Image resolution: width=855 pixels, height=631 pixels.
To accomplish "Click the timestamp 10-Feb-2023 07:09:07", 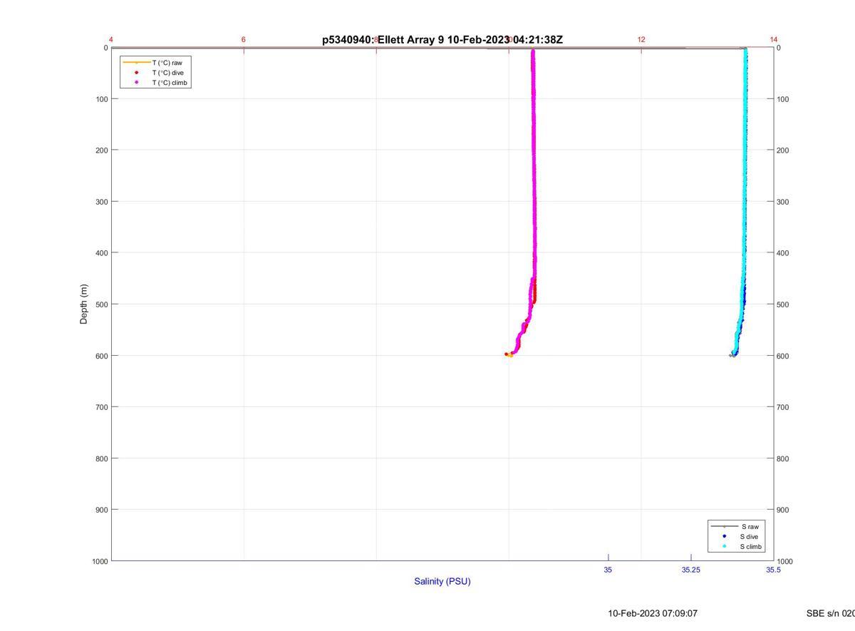I will click(x=653, y=613).
